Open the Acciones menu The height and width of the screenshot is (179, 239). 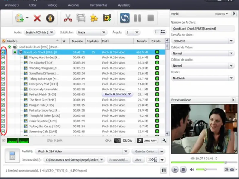click(73, 5)
